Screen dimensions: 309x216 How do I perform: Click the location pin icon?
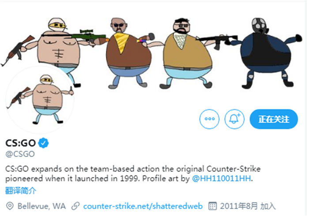[x=10, y=206]
